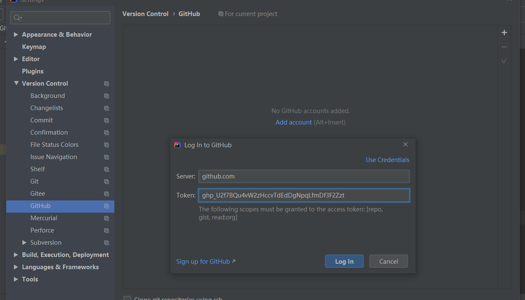Click GitHub in the breadcrumb header

tap(189, 14)
